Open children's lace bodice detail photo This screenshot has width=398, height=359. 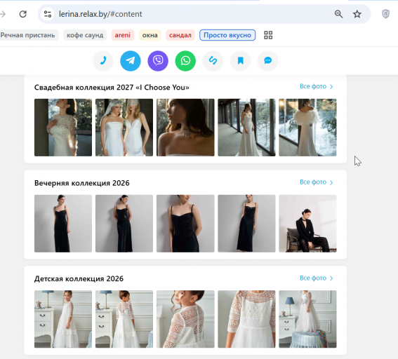246,319
